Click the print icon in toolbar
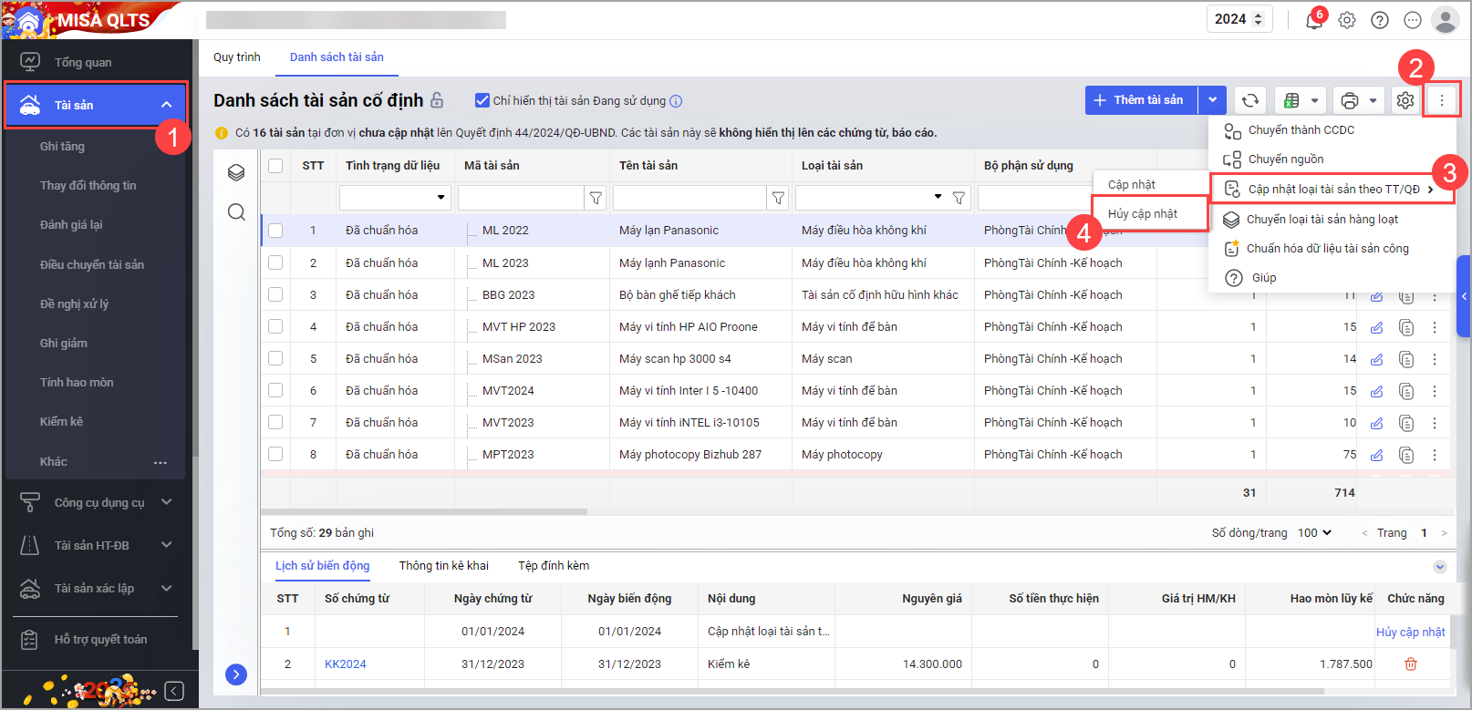1472x710 pixels. (1349, 100)
